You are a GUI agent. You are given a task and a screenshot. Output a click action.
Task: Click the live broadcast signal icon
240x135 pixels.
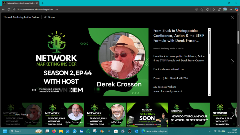pyautogui.click(x=34, y=90)
